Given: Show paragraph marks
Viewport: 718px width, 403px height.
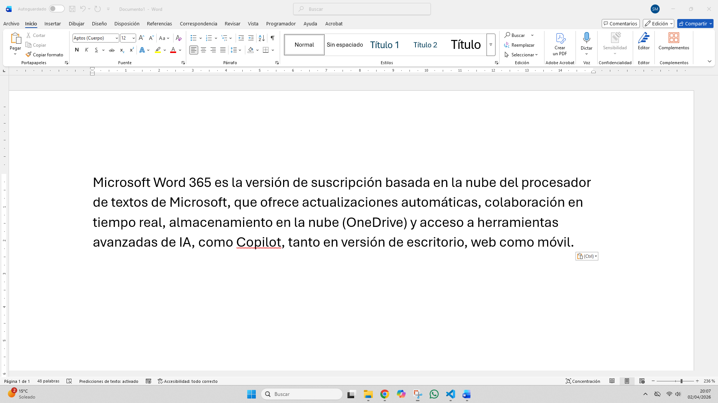Looking at the screenshot, I should 272,38.
